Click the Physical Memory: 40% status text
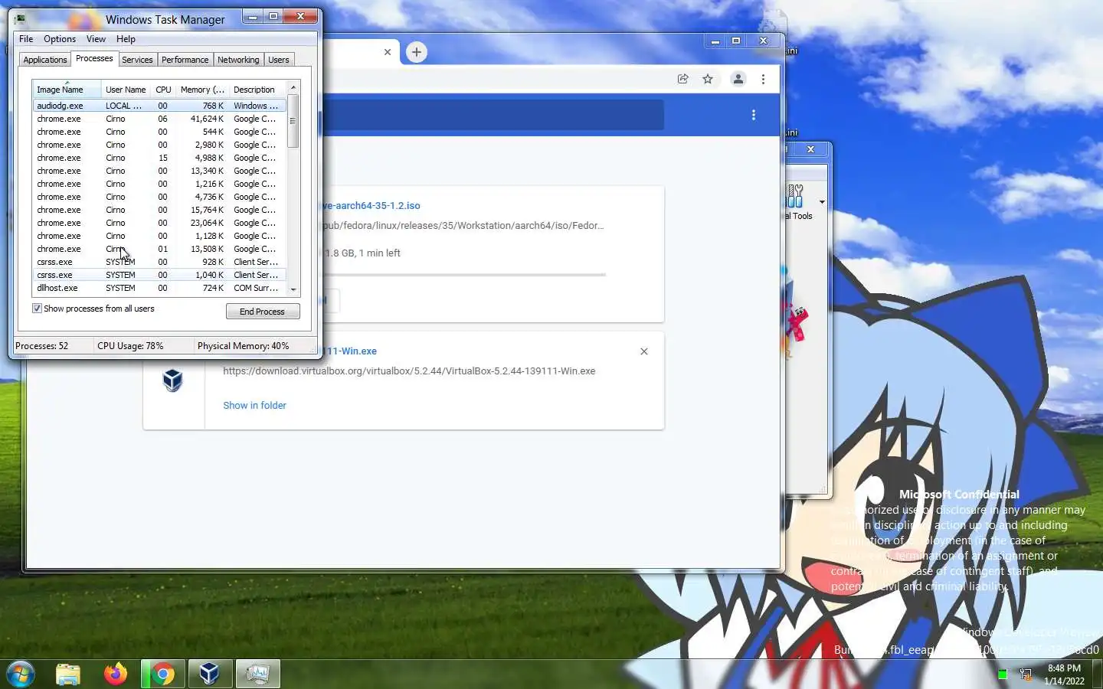The image size is (1103, 689). pos(244,346)
